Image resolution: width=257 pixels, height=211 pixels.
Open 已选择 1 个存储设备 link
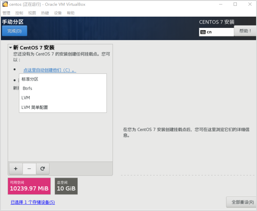coord(33,202)
